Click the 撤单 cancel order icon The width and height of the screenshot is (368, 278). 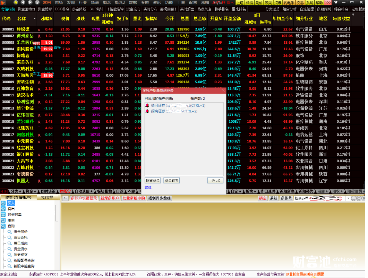3,220
